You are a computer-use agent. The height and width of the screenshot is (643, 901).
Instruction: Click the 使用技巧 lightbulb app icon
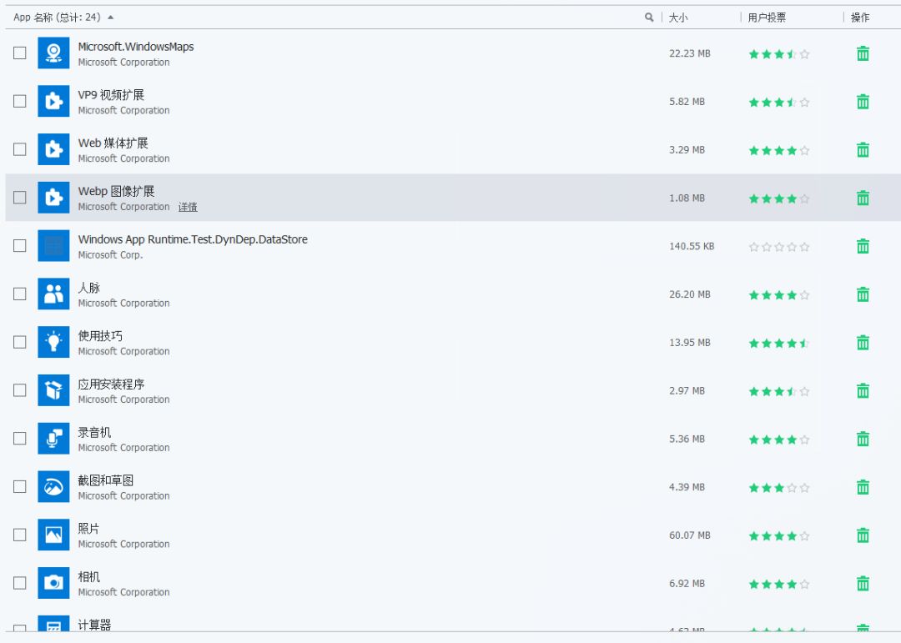pos(53,343)
